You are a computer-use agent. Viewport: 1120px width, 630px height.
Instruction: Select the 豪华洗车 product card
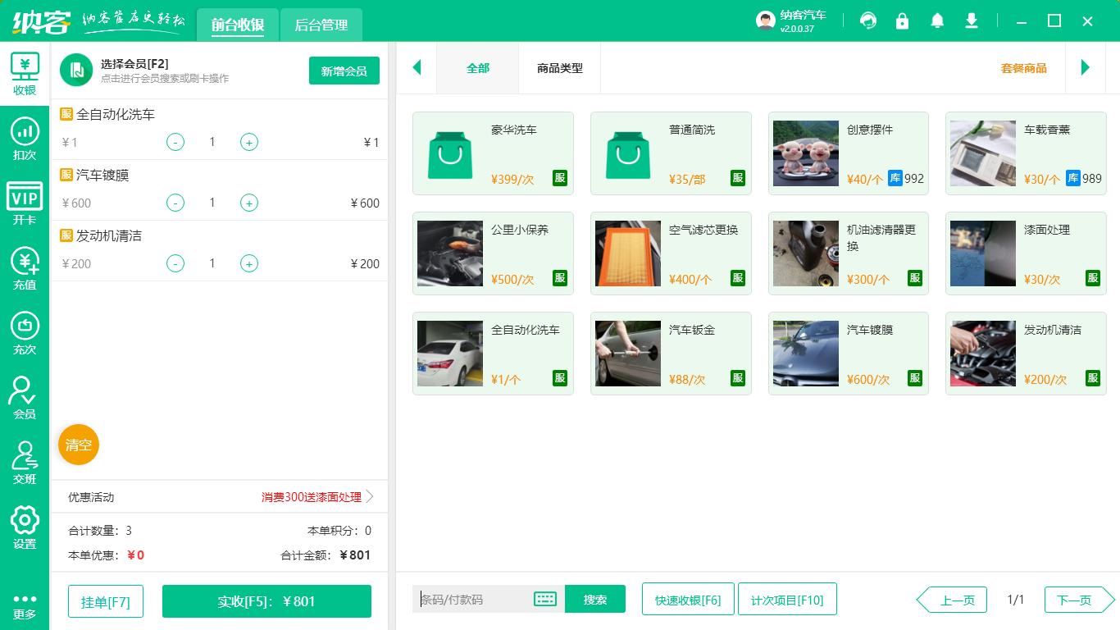(493, 153)
